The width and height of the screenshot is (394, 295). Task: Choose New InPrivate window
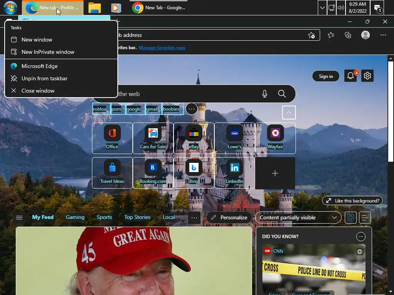61,52
